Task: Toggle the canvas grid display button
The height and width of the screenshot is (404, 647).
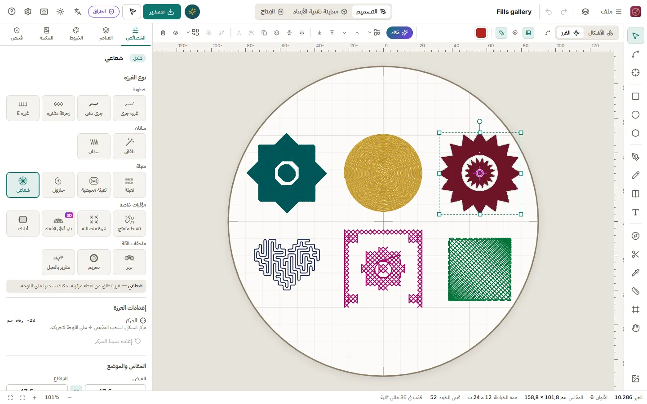Action: tap(528, 33)
